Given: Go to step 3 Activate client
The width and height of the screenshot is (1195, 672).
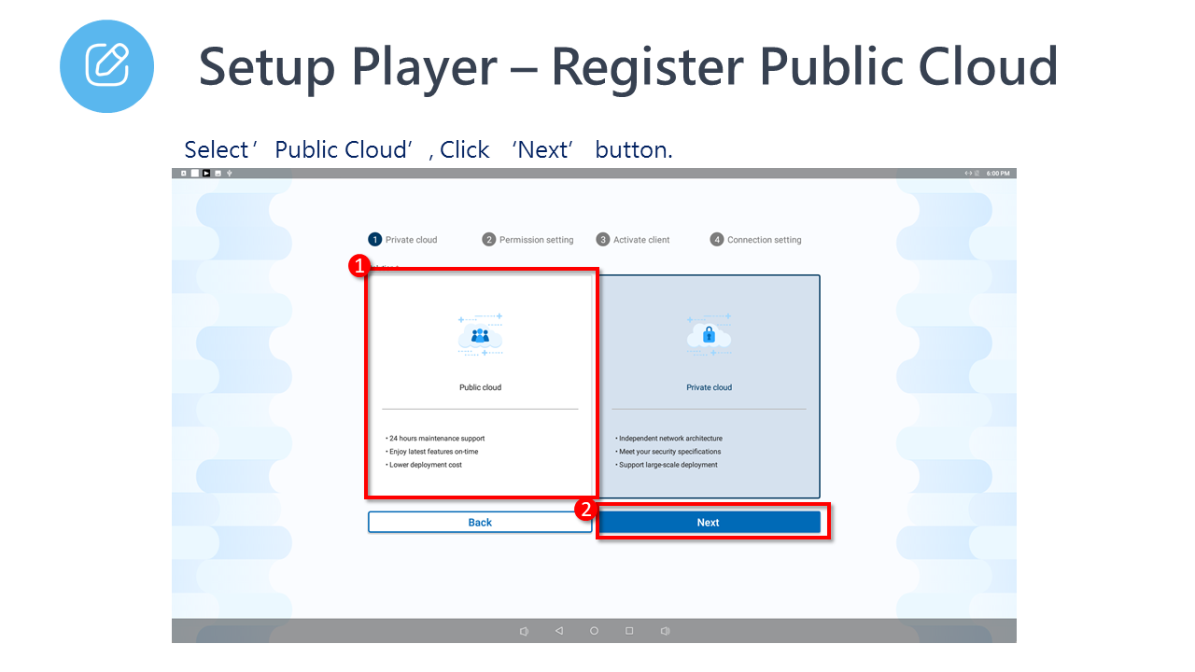Looking at the screenshot, I should (x=634, y=240).
